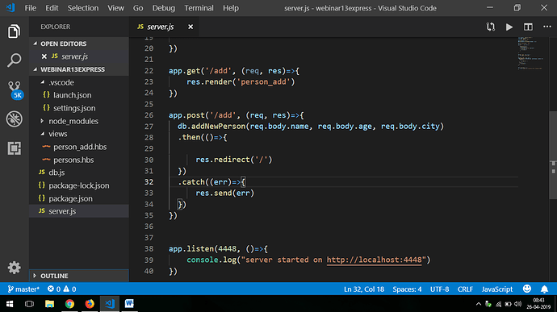The height and width of the screenshot is (312, 557).
Task: Open the localhost:4448 link in code
Action: pos(374,260)
